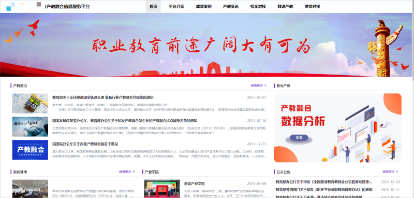Click the 2017-12-15 date text
This screenshot has height=198, width=414.
coord(257,144)
